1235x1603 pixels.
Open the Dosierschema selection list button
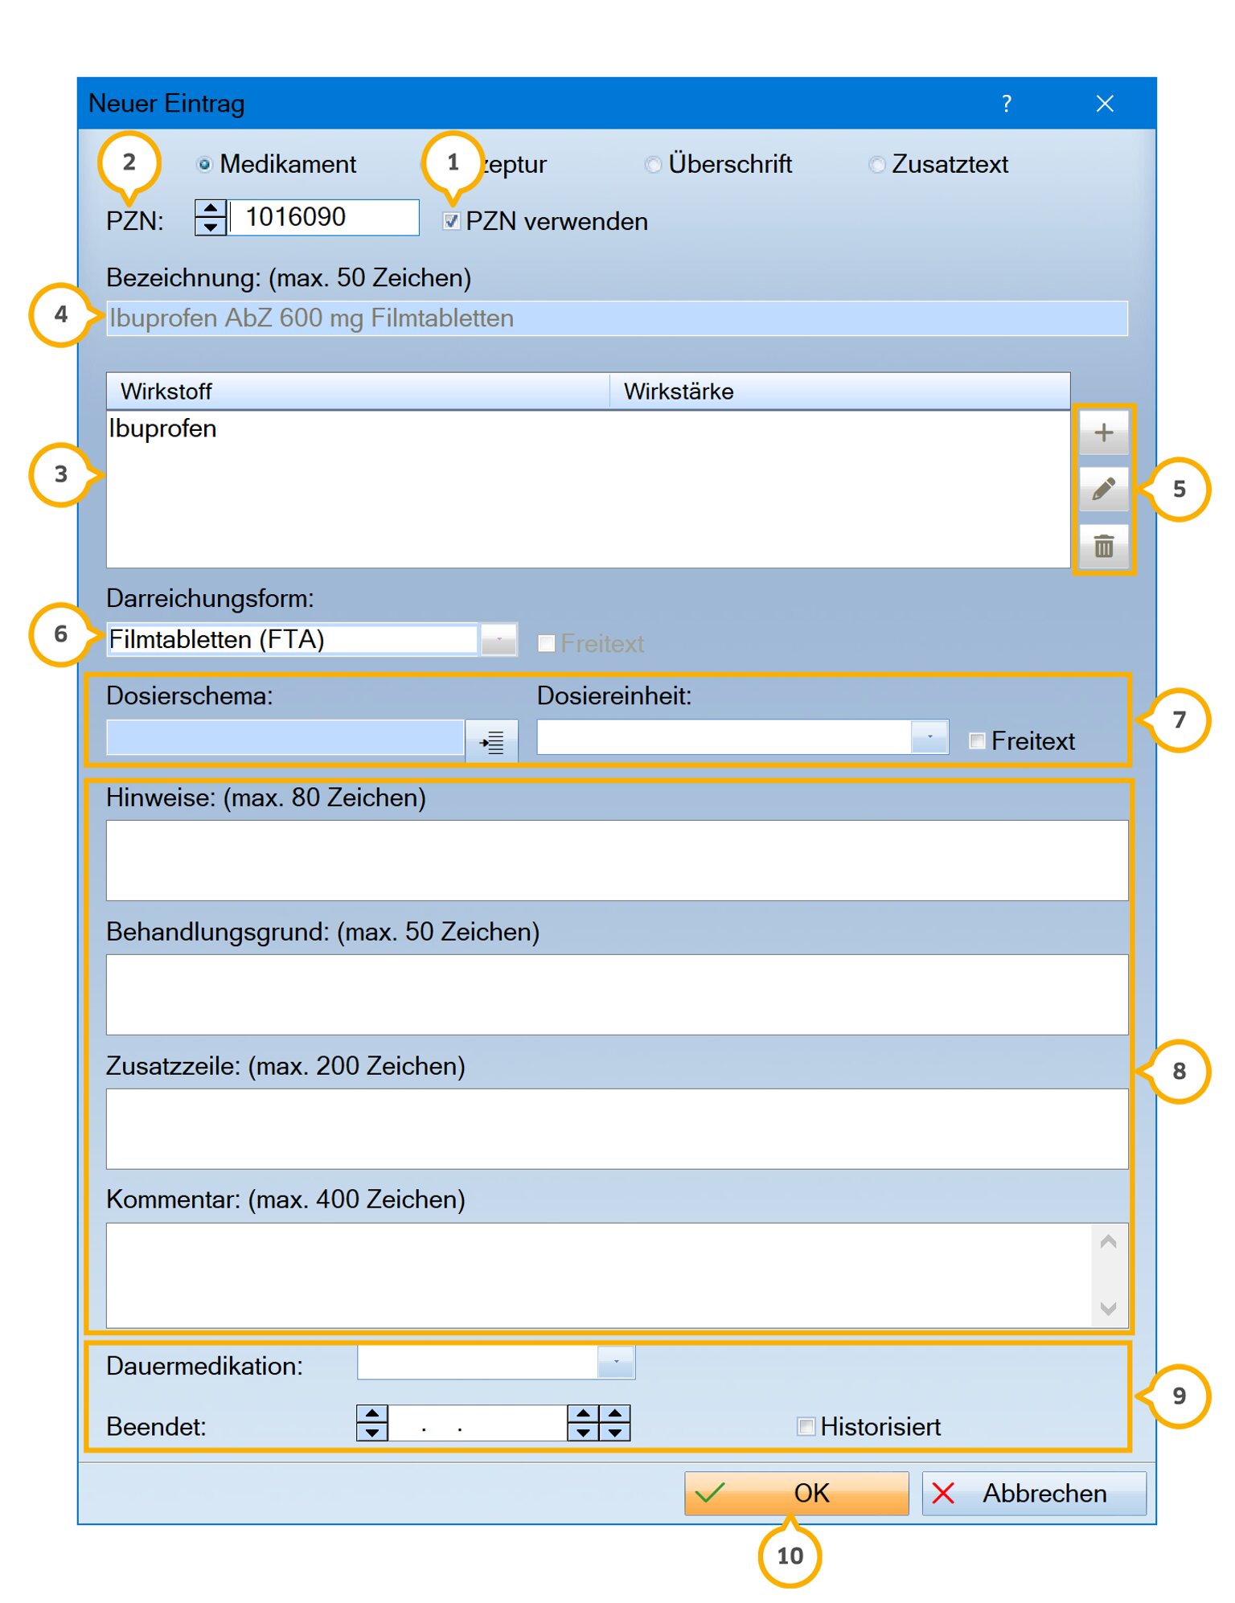[491, 740]
